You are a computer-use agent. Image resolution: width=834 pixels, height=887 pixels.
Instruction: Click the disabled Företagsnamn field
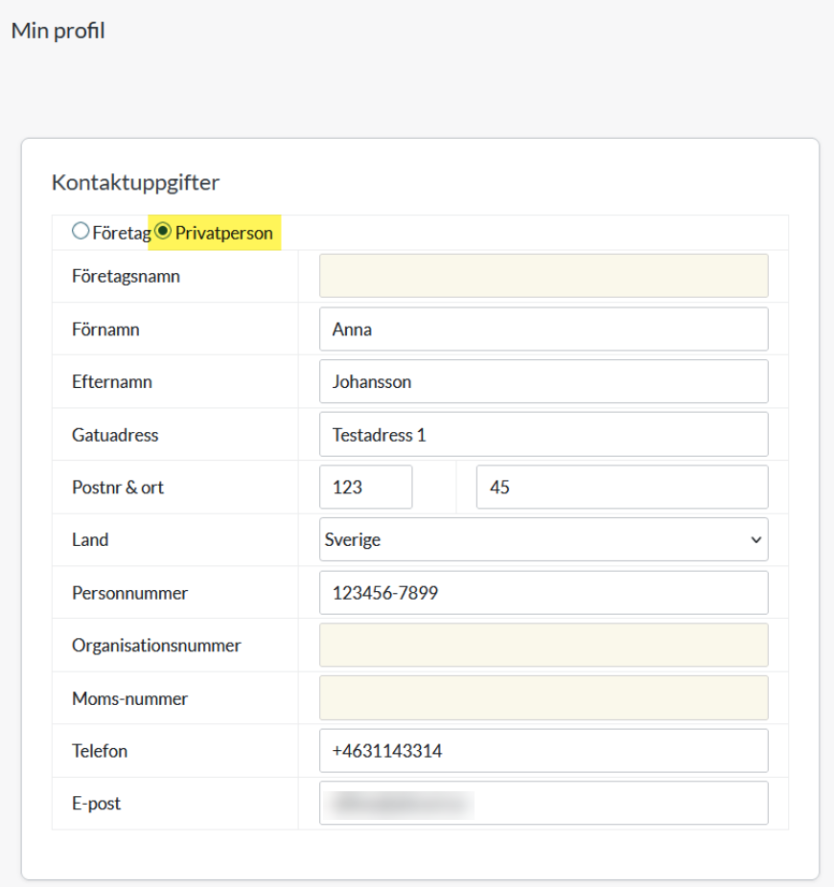(x=544, y=275)
